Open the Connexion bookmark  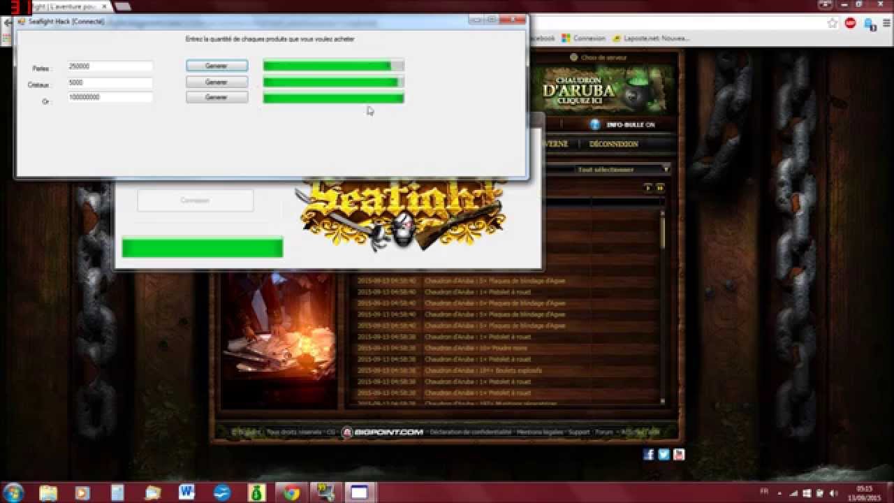[584, 38]
